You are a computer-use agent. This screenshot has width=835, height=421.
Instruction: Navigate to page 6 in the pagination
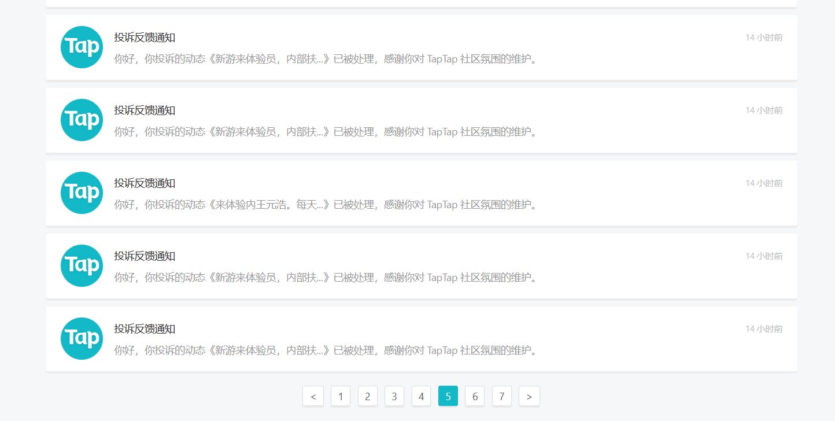475,396
